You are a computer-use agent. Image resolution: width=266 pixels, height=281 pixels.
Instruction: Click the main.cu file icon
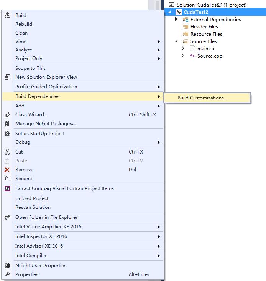pyautogui.click(x=192, y=49)
